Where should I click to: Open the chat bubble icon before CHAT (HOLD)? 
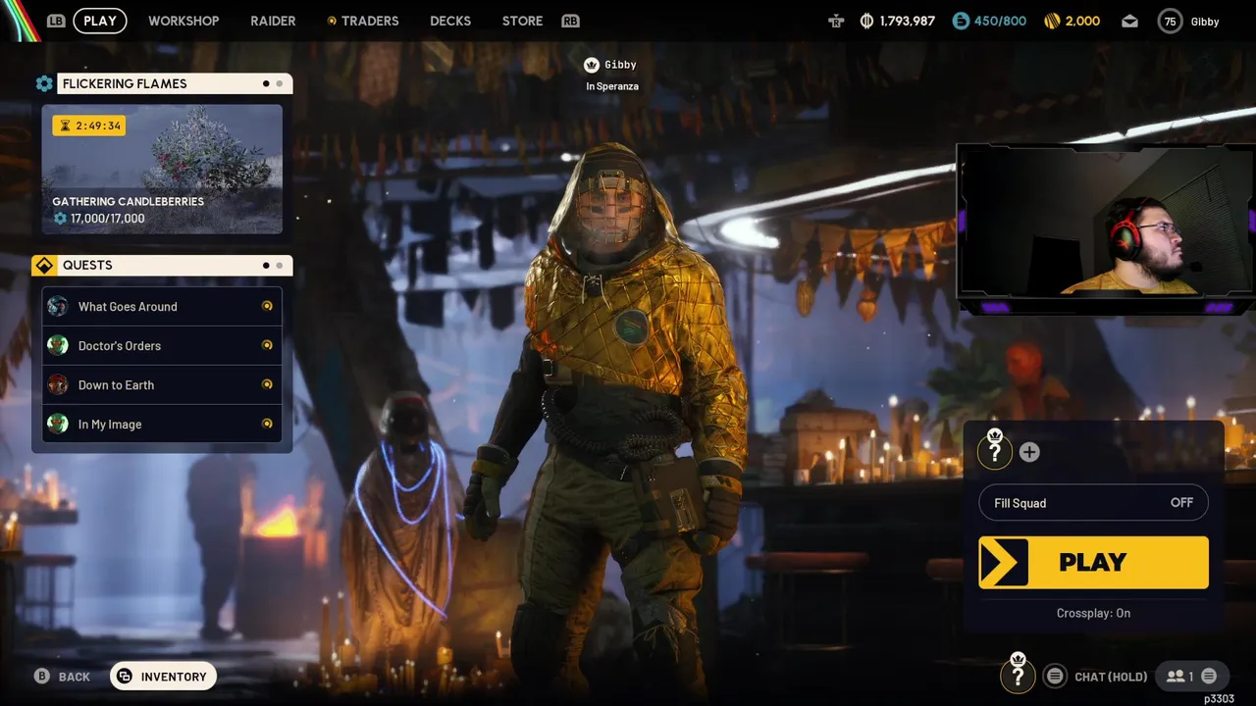1055,676
